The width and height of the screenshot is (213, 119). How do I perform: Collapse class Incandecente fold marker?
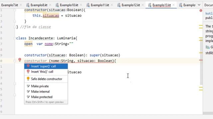point(15,38)
